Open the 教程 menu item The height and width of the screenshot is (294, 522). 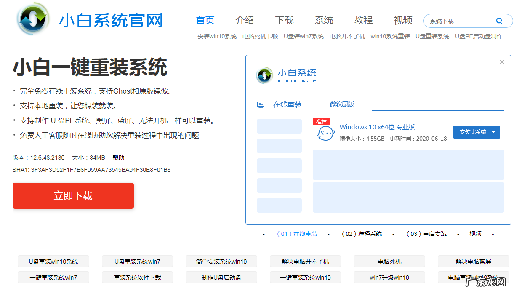[363, 20]
